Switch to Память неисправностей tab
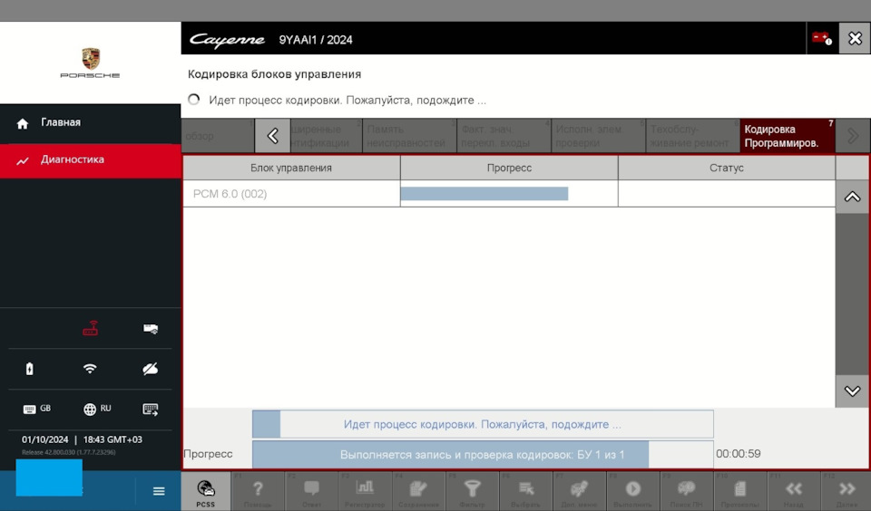 (x=409, y=136)
